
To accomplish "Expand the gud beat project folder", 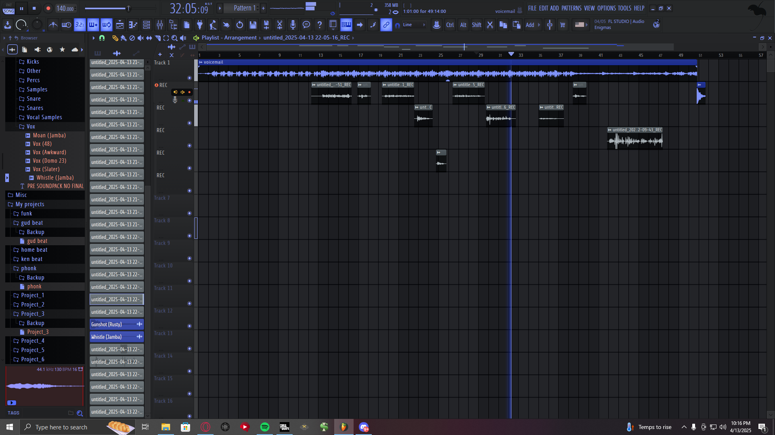I will coord(32,223).
